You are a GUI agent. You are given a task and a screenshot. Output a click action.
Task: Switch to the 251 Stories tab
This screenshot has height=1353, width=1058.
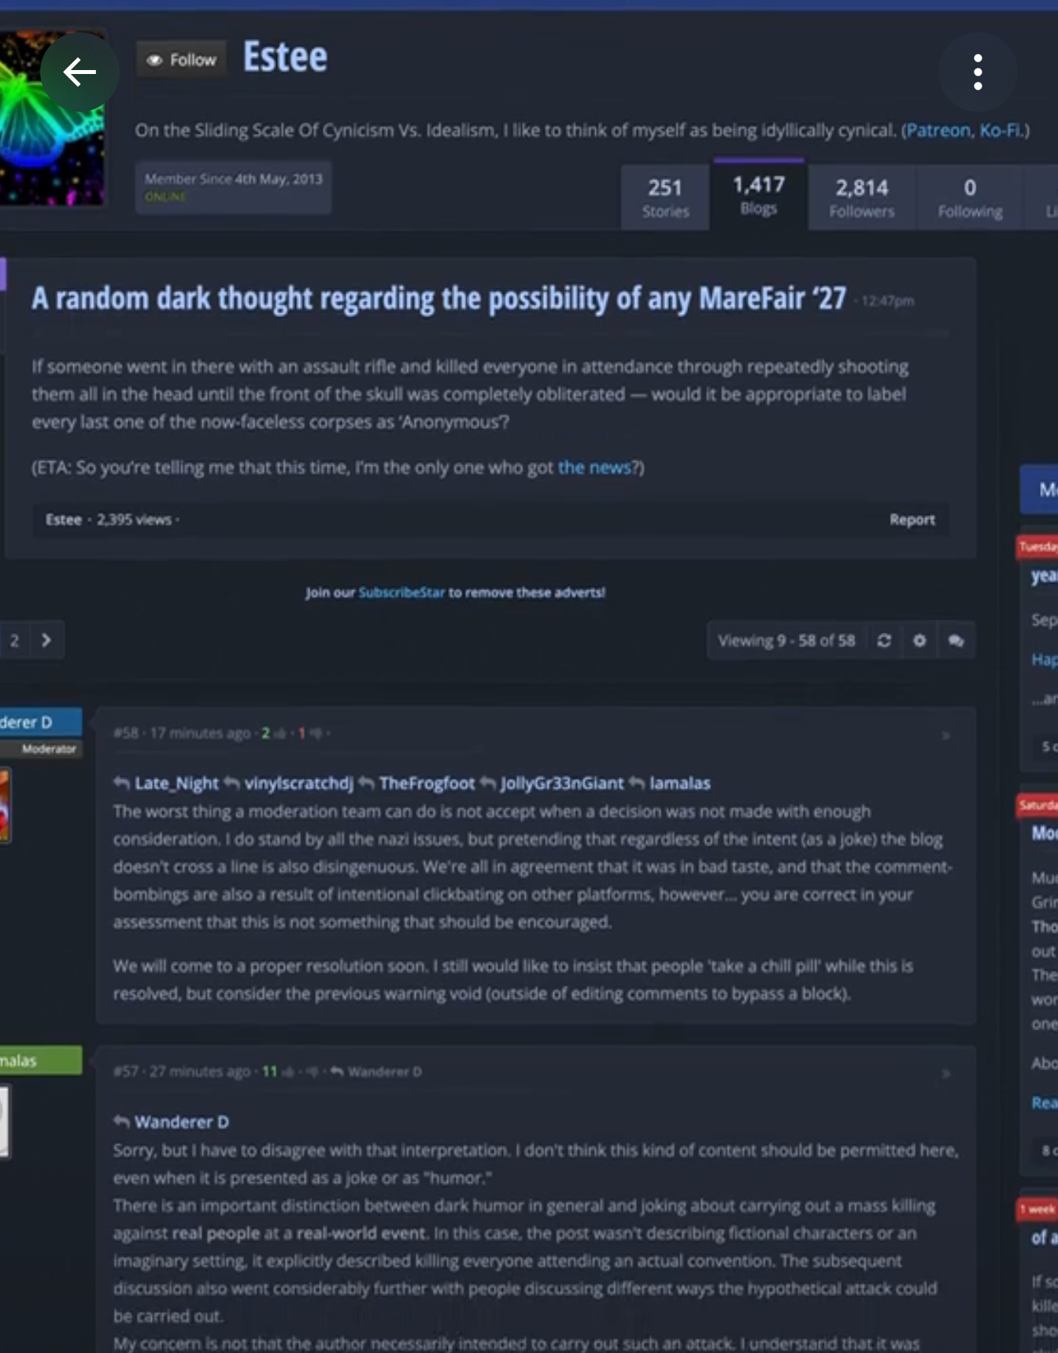(x=665, y=198)
